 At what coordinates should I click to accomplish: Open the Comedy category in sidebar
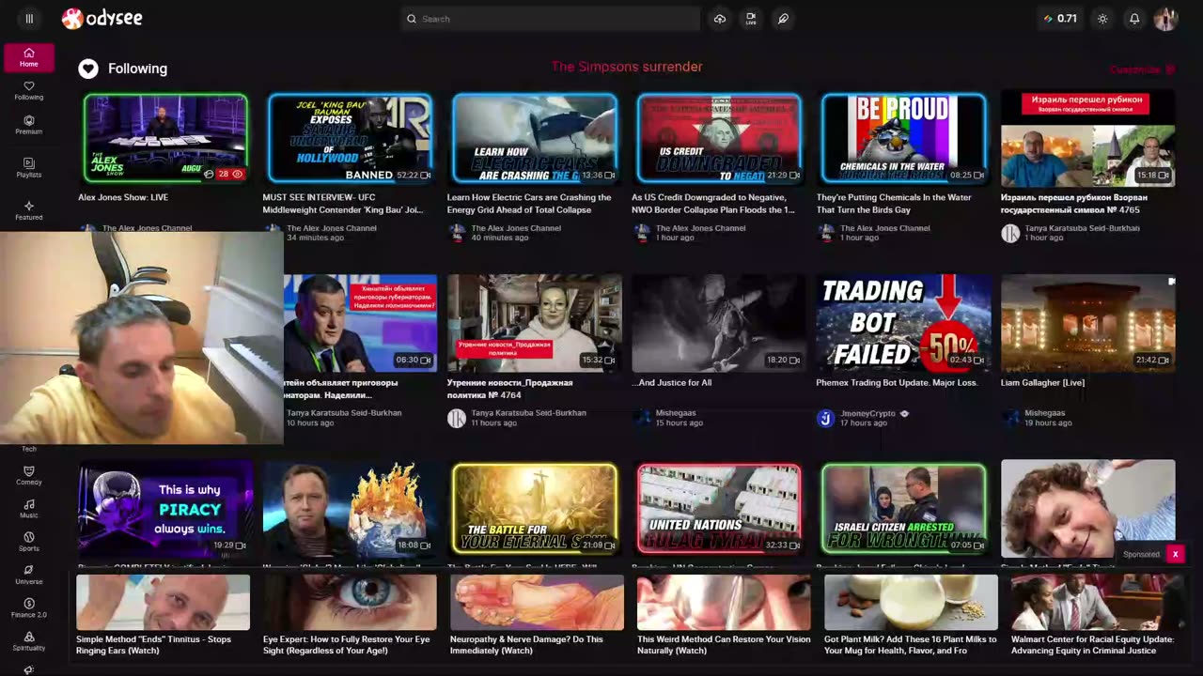click(29, 476)
